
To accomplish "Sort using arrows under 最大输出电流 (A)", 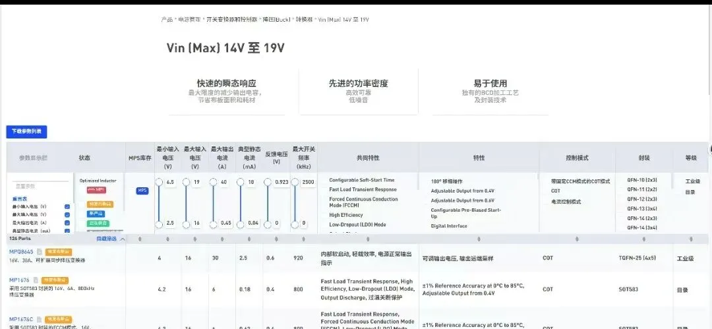I will [x=222, y=239].
